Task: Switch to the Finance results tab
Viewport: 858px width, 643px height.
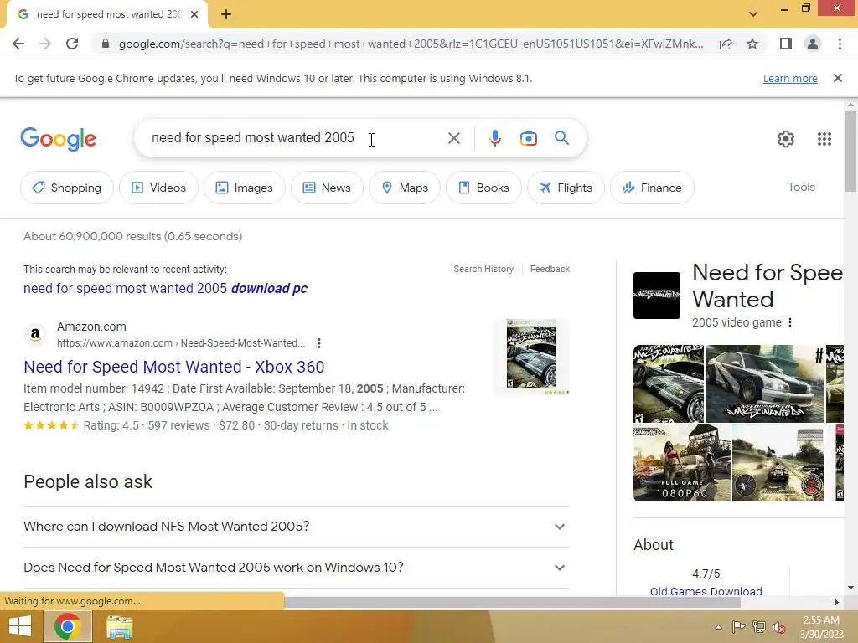Action: [652, 188]
